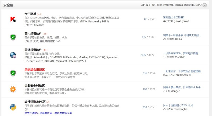Screen dimensions: 212x116
Task: Open the red 杀软组合搭配区 forum
Action: 35,70
